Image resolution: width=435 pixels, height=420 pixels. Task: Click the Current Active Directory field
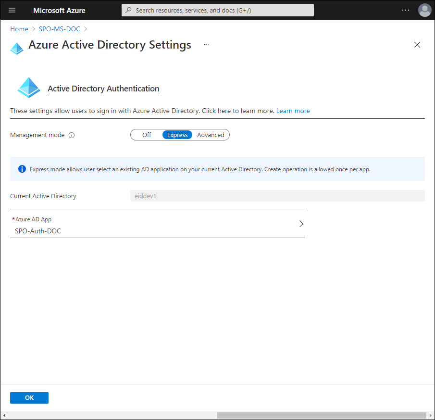[277, 196]
